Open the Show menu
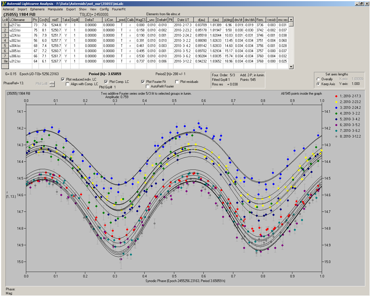Image resolution: width=371 pixels, height=297 pixels. click(x=83, y=9)
